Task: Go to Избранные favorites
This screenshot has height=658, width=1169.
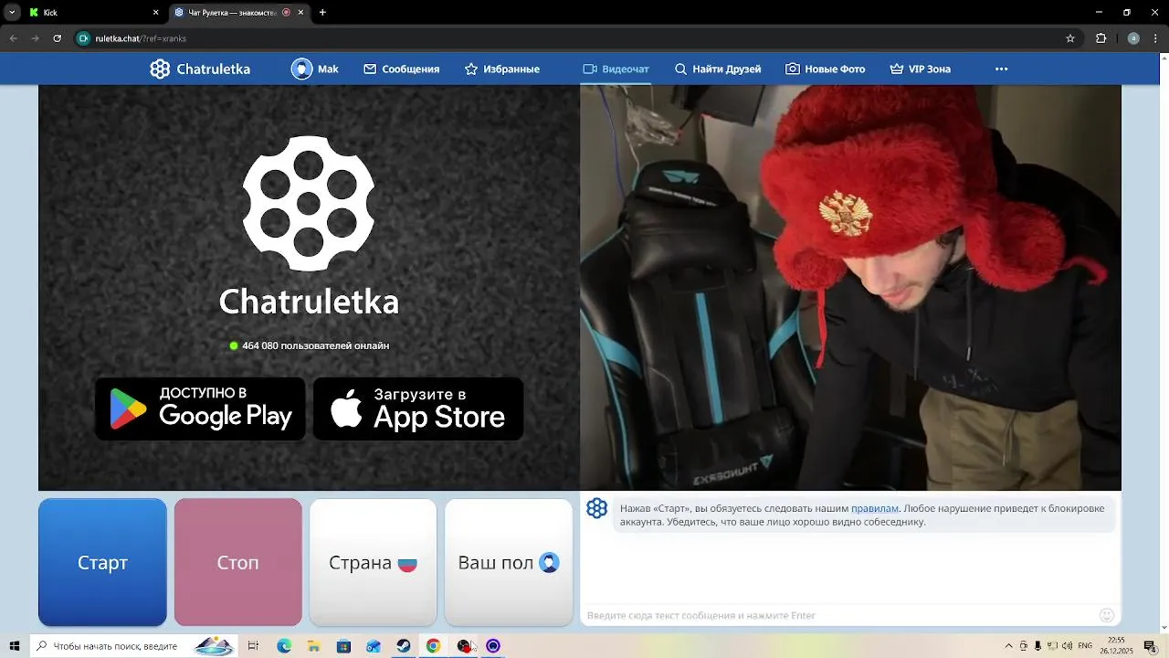Action: click(502, 69)
